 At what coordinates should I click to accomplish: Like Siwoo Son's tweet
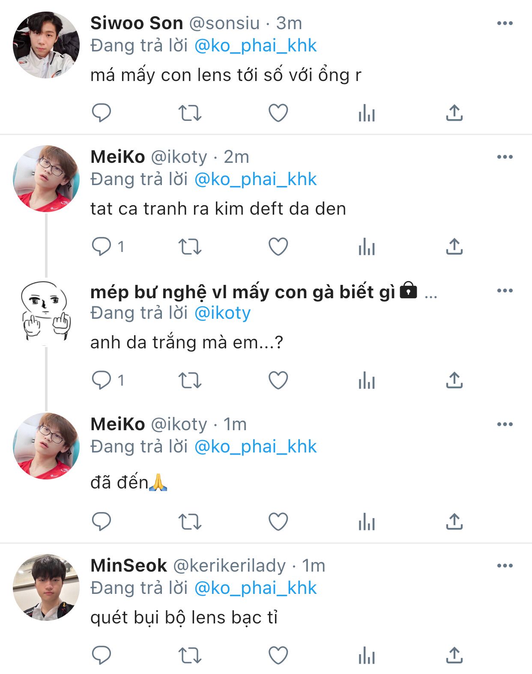point(278,113)
